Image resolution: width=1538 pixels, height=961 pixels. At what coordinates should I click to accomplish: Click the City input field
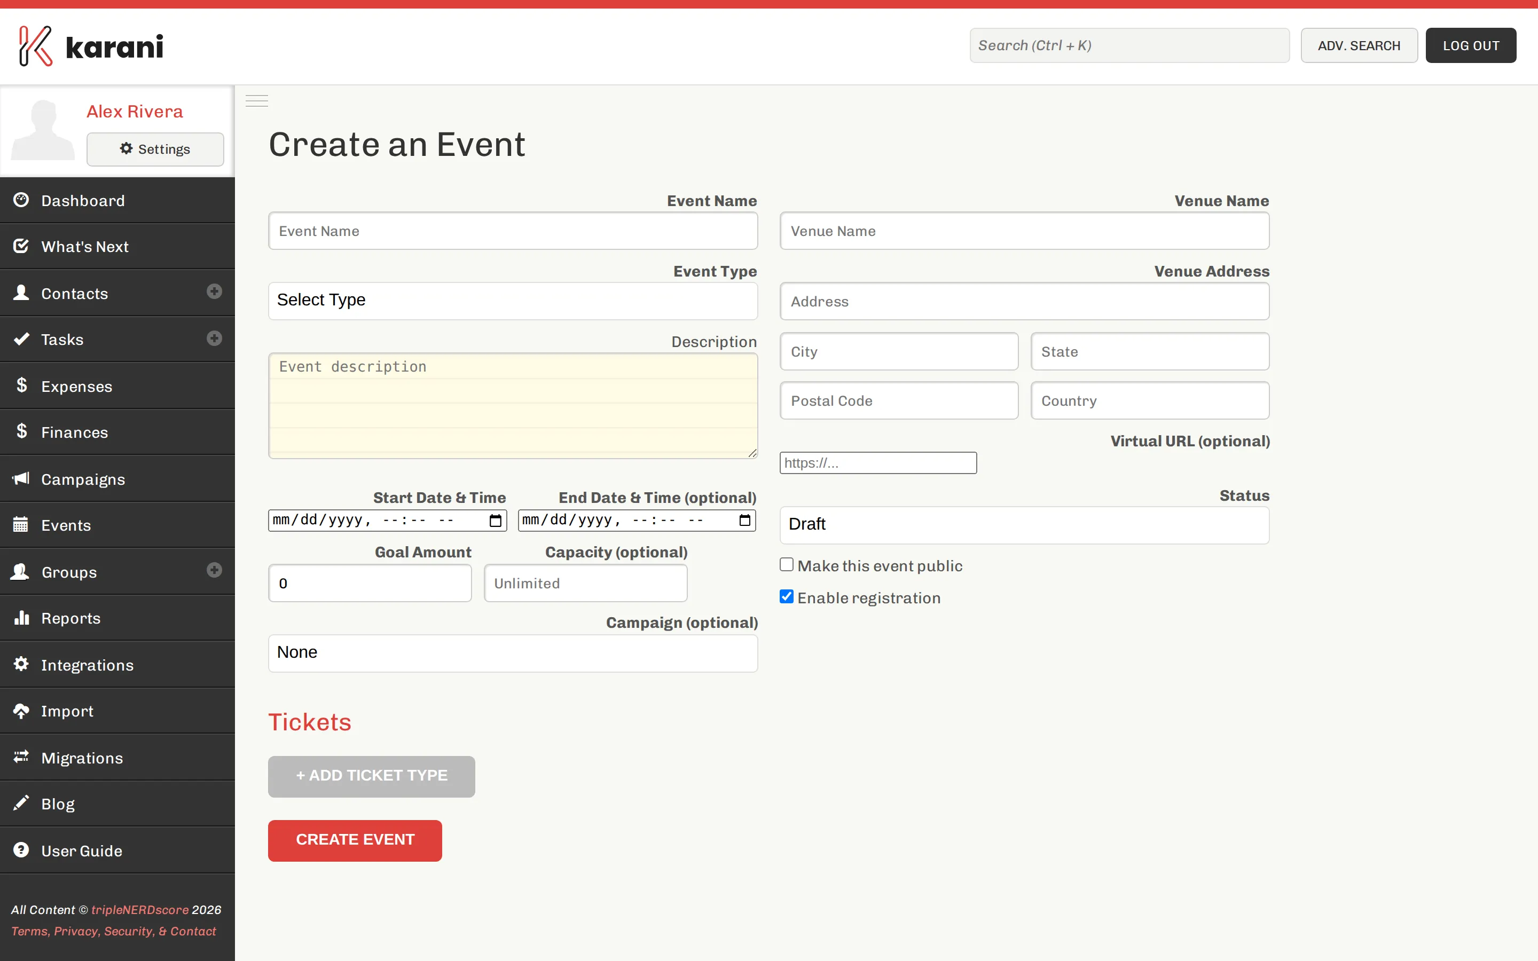[x=899, y=351]
